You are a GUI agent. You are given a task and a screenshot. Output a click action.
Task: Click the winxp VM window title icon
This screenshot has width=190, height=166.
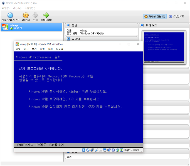[17, 44]
